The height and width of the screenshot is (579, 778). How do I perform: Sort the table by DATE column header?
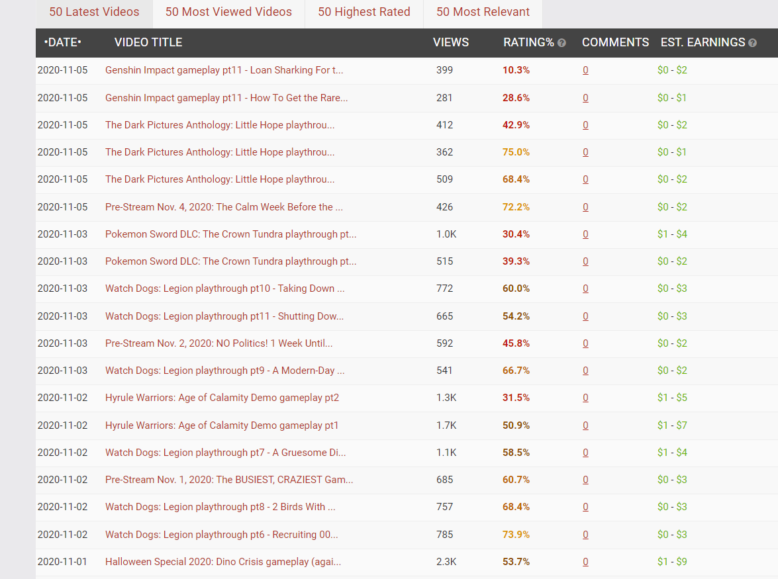(62, 42)
